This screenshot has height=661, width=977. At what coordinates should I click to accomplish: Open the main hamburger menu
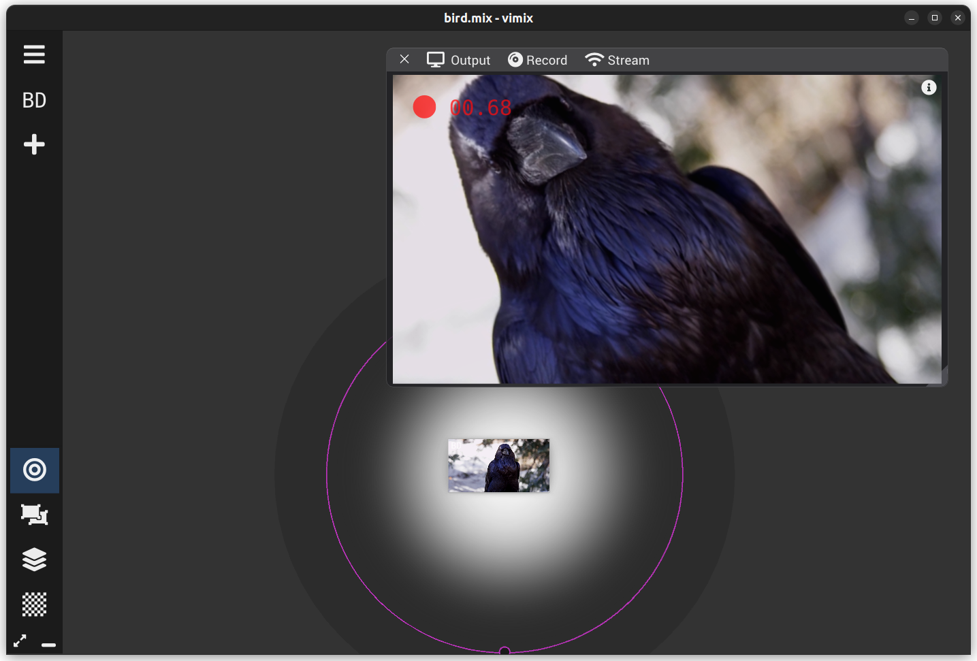tap(34, 54)
